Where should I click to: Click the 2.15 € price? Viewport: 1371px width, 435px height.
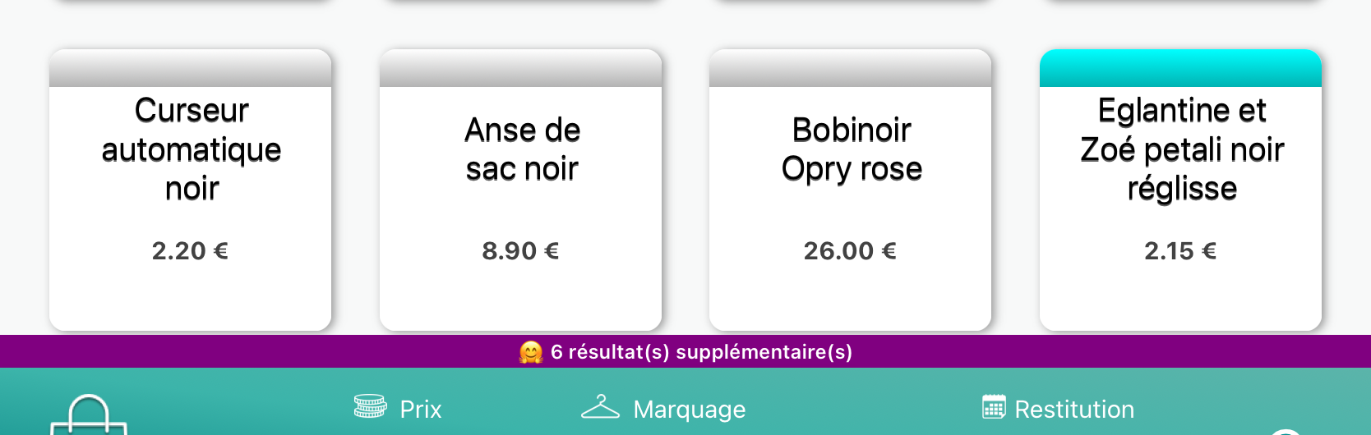[x=1180, y=250]
